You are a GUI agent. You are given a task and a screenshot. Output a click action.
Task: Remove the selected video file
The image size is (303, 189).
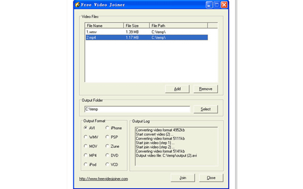tap(206, 89)
